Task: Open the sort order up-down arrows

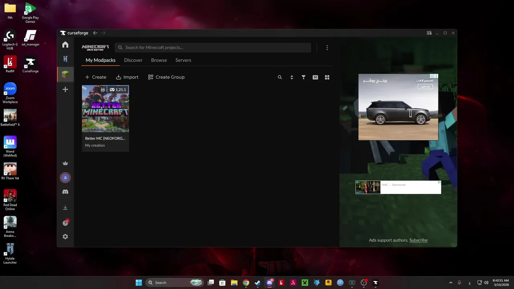Action: (292, 77)
